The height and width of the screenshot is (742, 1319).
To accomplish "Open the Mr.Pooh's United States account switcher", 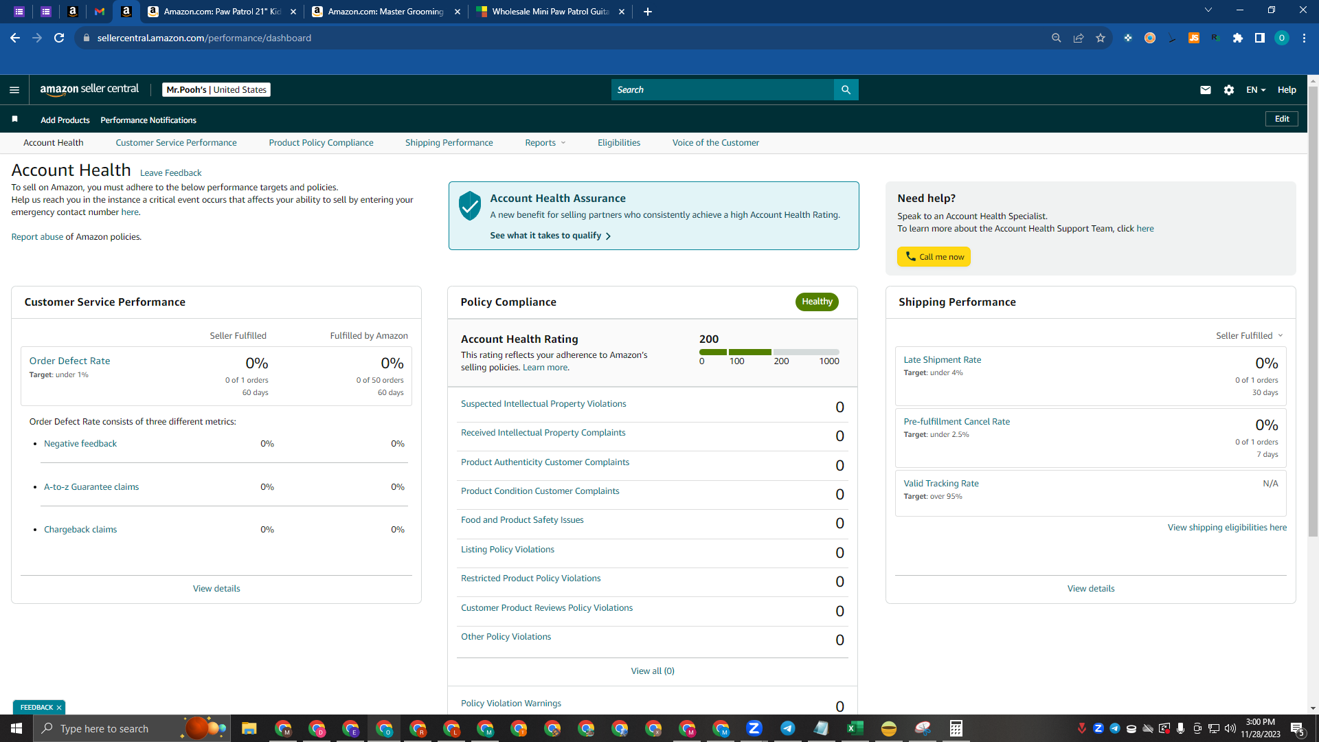I will [216, 90].
